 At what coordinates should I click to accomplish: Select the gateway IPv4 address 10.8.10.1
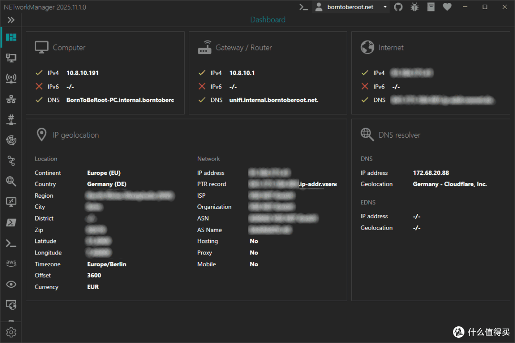[242, 73]
